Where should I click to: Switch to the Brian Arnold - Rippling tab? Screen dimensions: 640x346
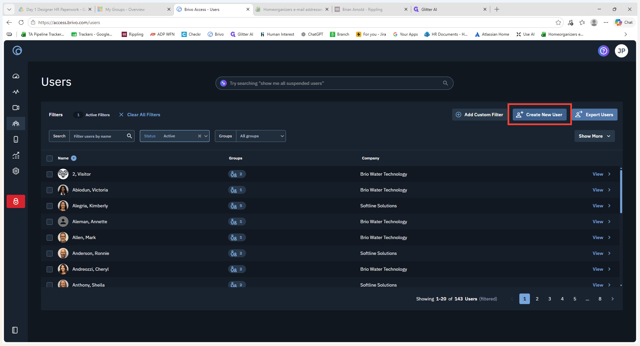pos(371,9)
